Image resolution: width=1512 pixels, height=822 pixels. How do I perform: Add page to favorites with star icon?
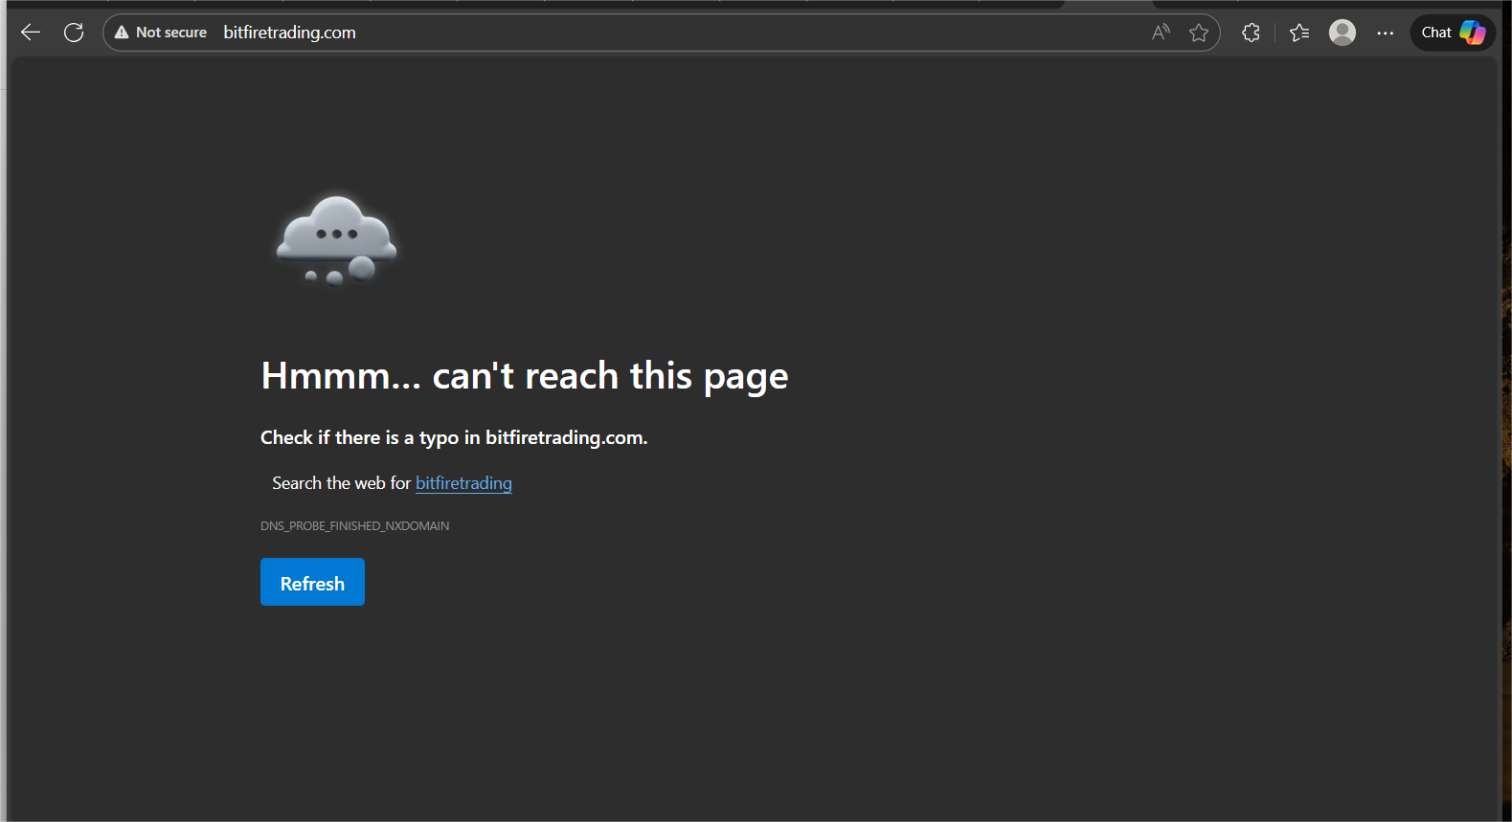click(x=1199, y=33)
